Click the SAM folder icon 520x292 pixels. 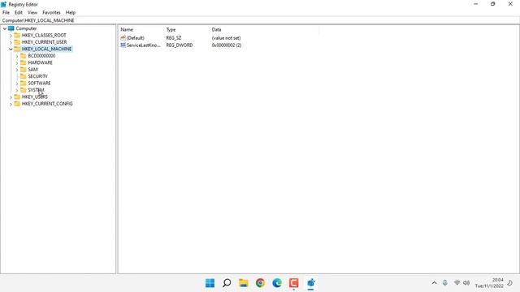[24, 69]
